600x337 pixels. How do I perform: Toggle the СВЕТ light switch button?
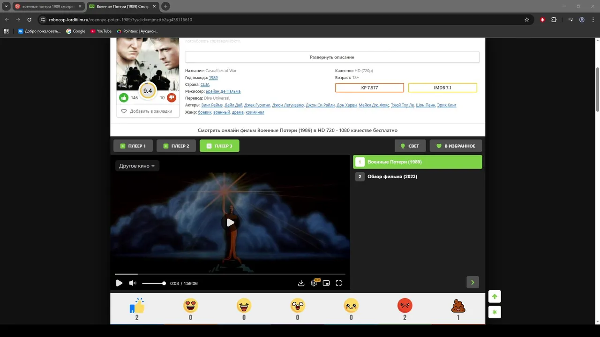point(410,146)
